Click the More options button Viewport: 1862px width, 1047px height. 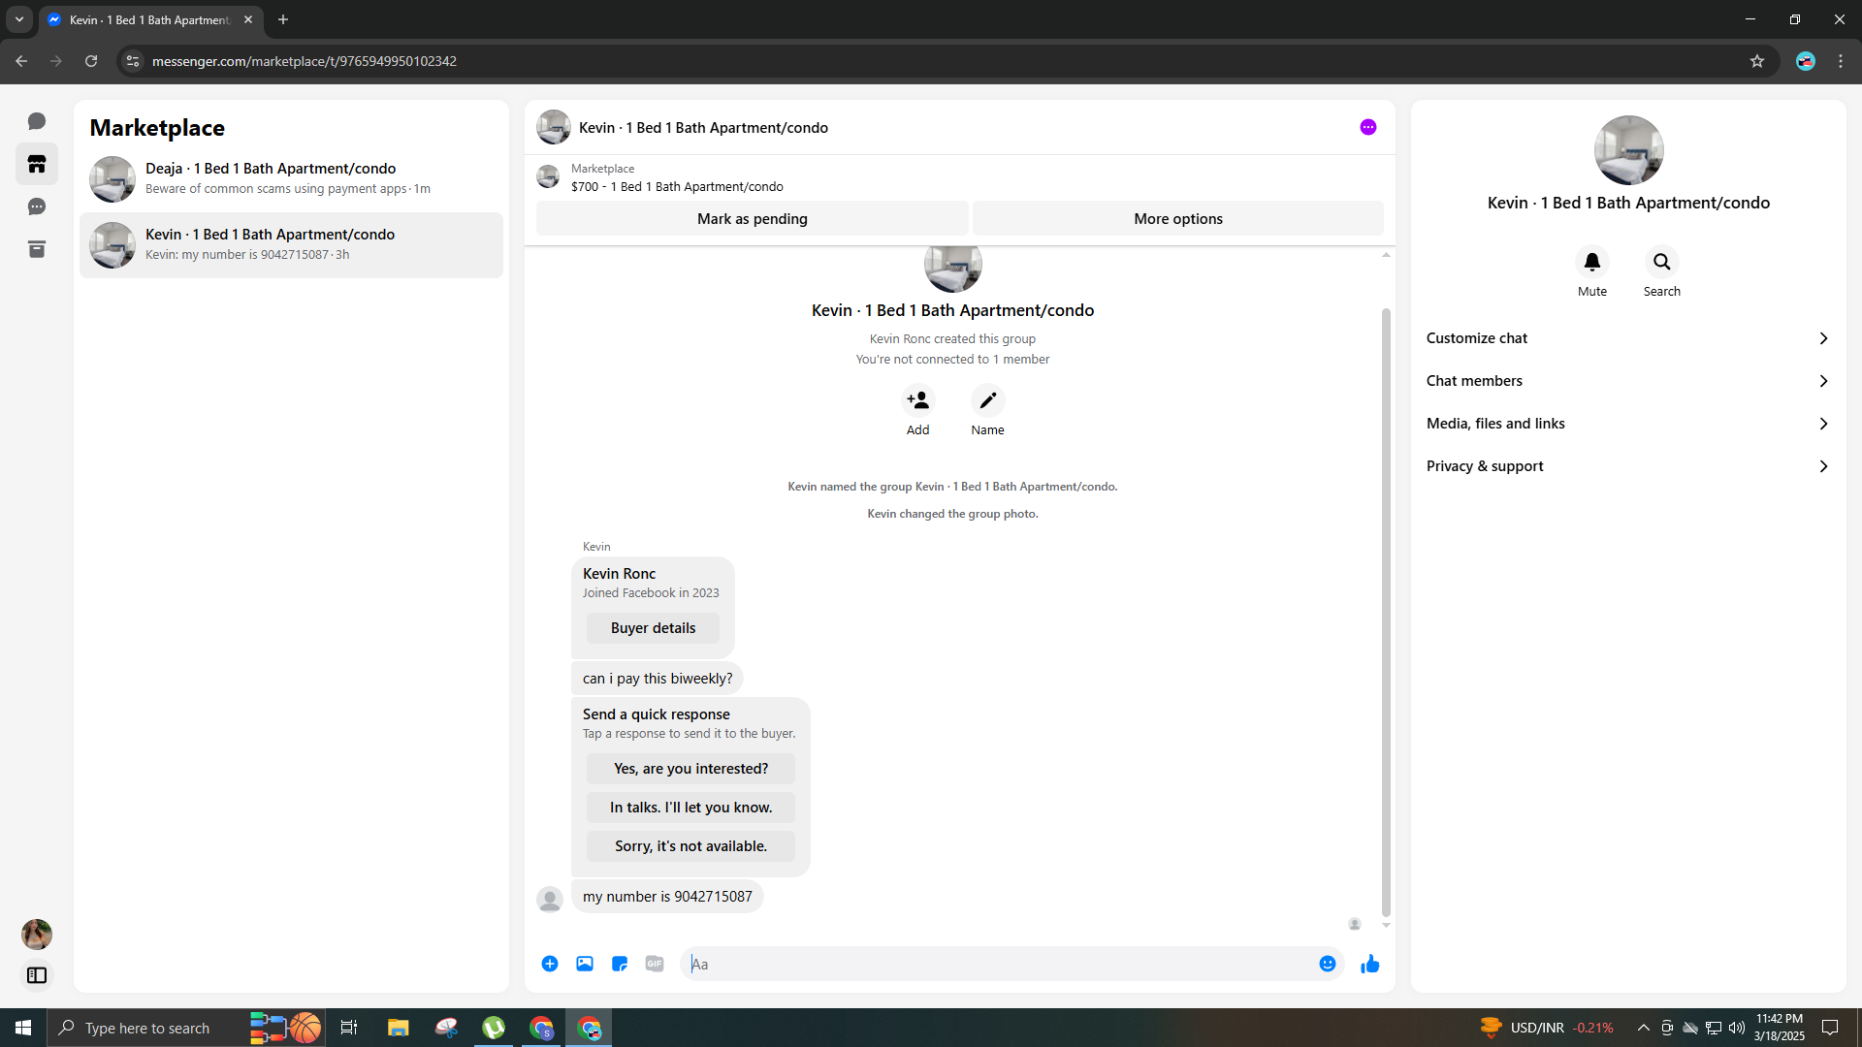click(1177, 219)
